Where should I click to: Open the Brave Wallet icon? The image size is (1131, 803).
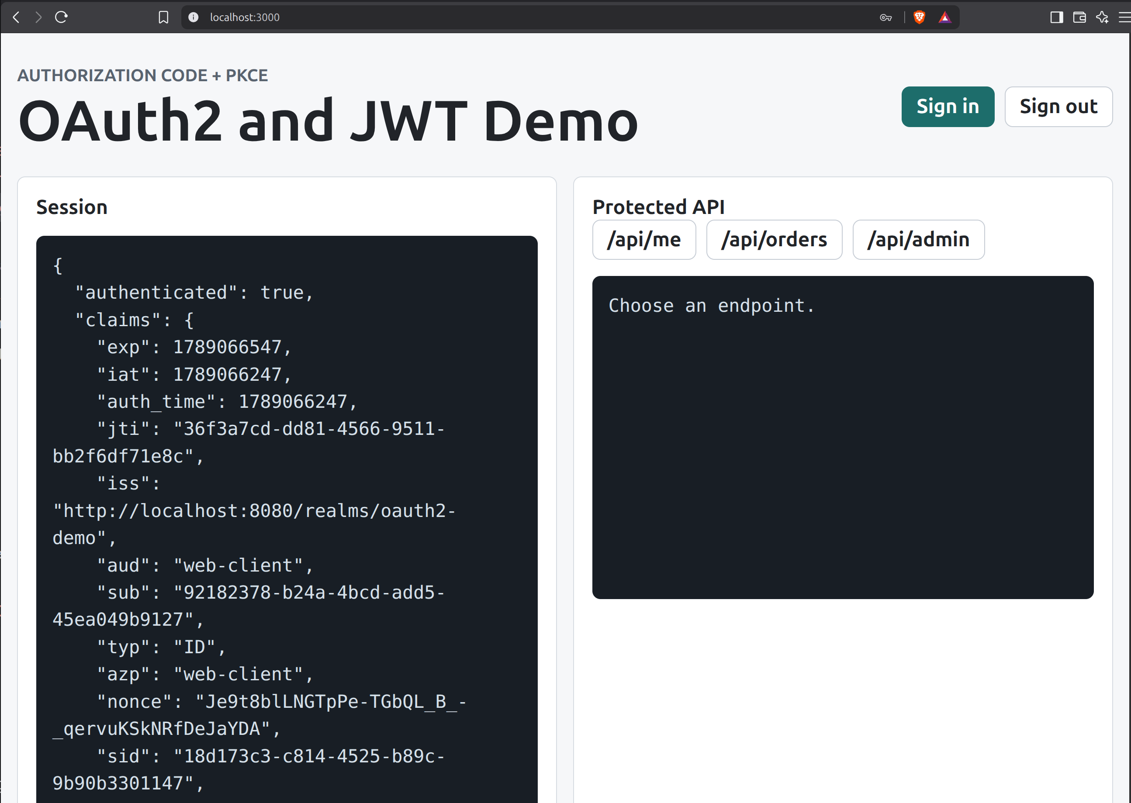click(x=1079, y=17)
